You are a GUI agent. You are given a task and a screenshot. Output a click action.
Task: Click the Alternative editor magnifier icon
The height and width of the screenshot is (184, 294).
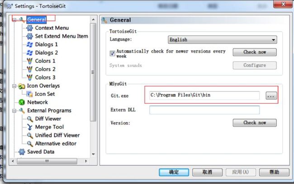coord(30,143)
